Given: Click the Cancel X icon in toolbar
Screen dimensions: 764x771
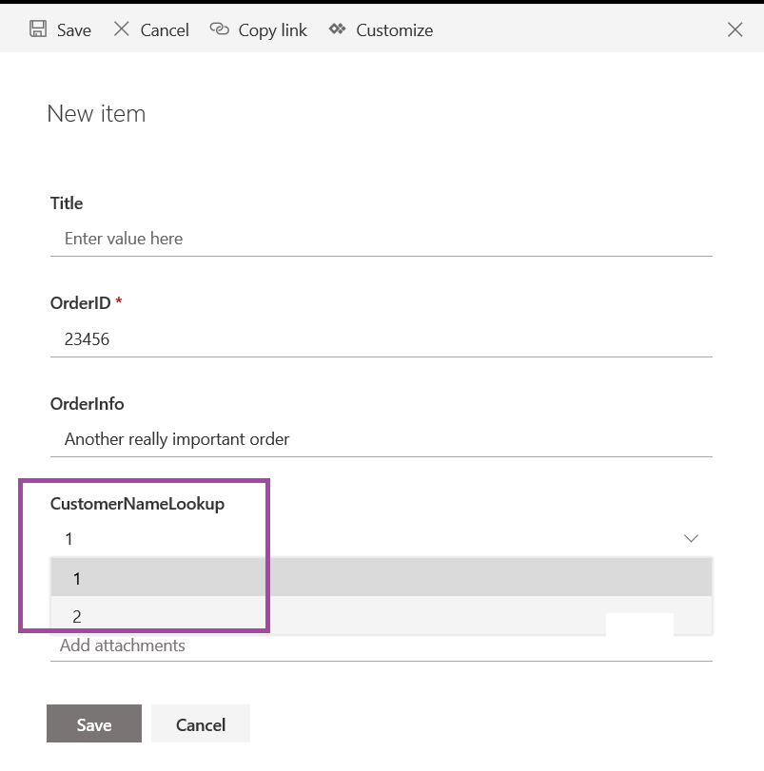Looking at the screenshot, I should [x=122, y=29].
